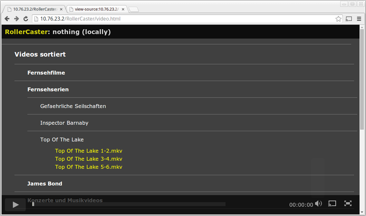Click the vertical scrollbar thumb
The width and height of the screenshot is (366, 216).
362,79
